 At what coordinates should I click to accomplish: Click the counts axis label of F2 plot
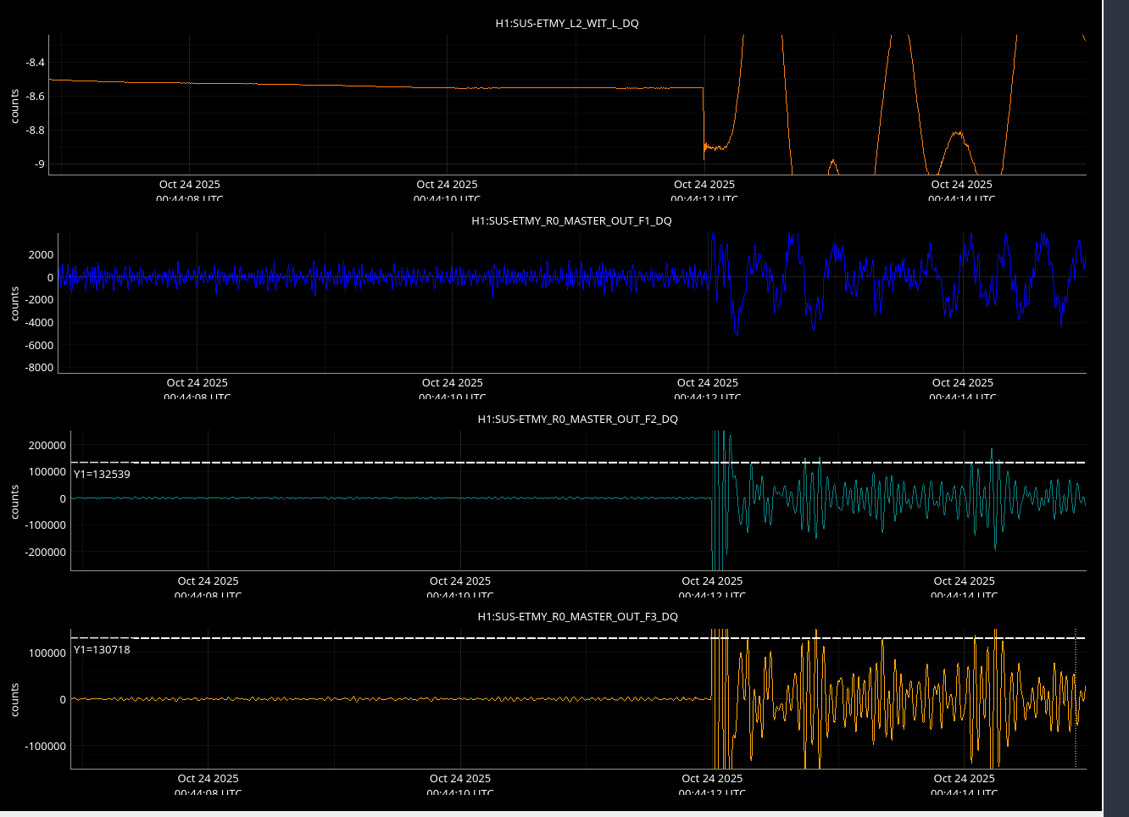click(15, 502)
